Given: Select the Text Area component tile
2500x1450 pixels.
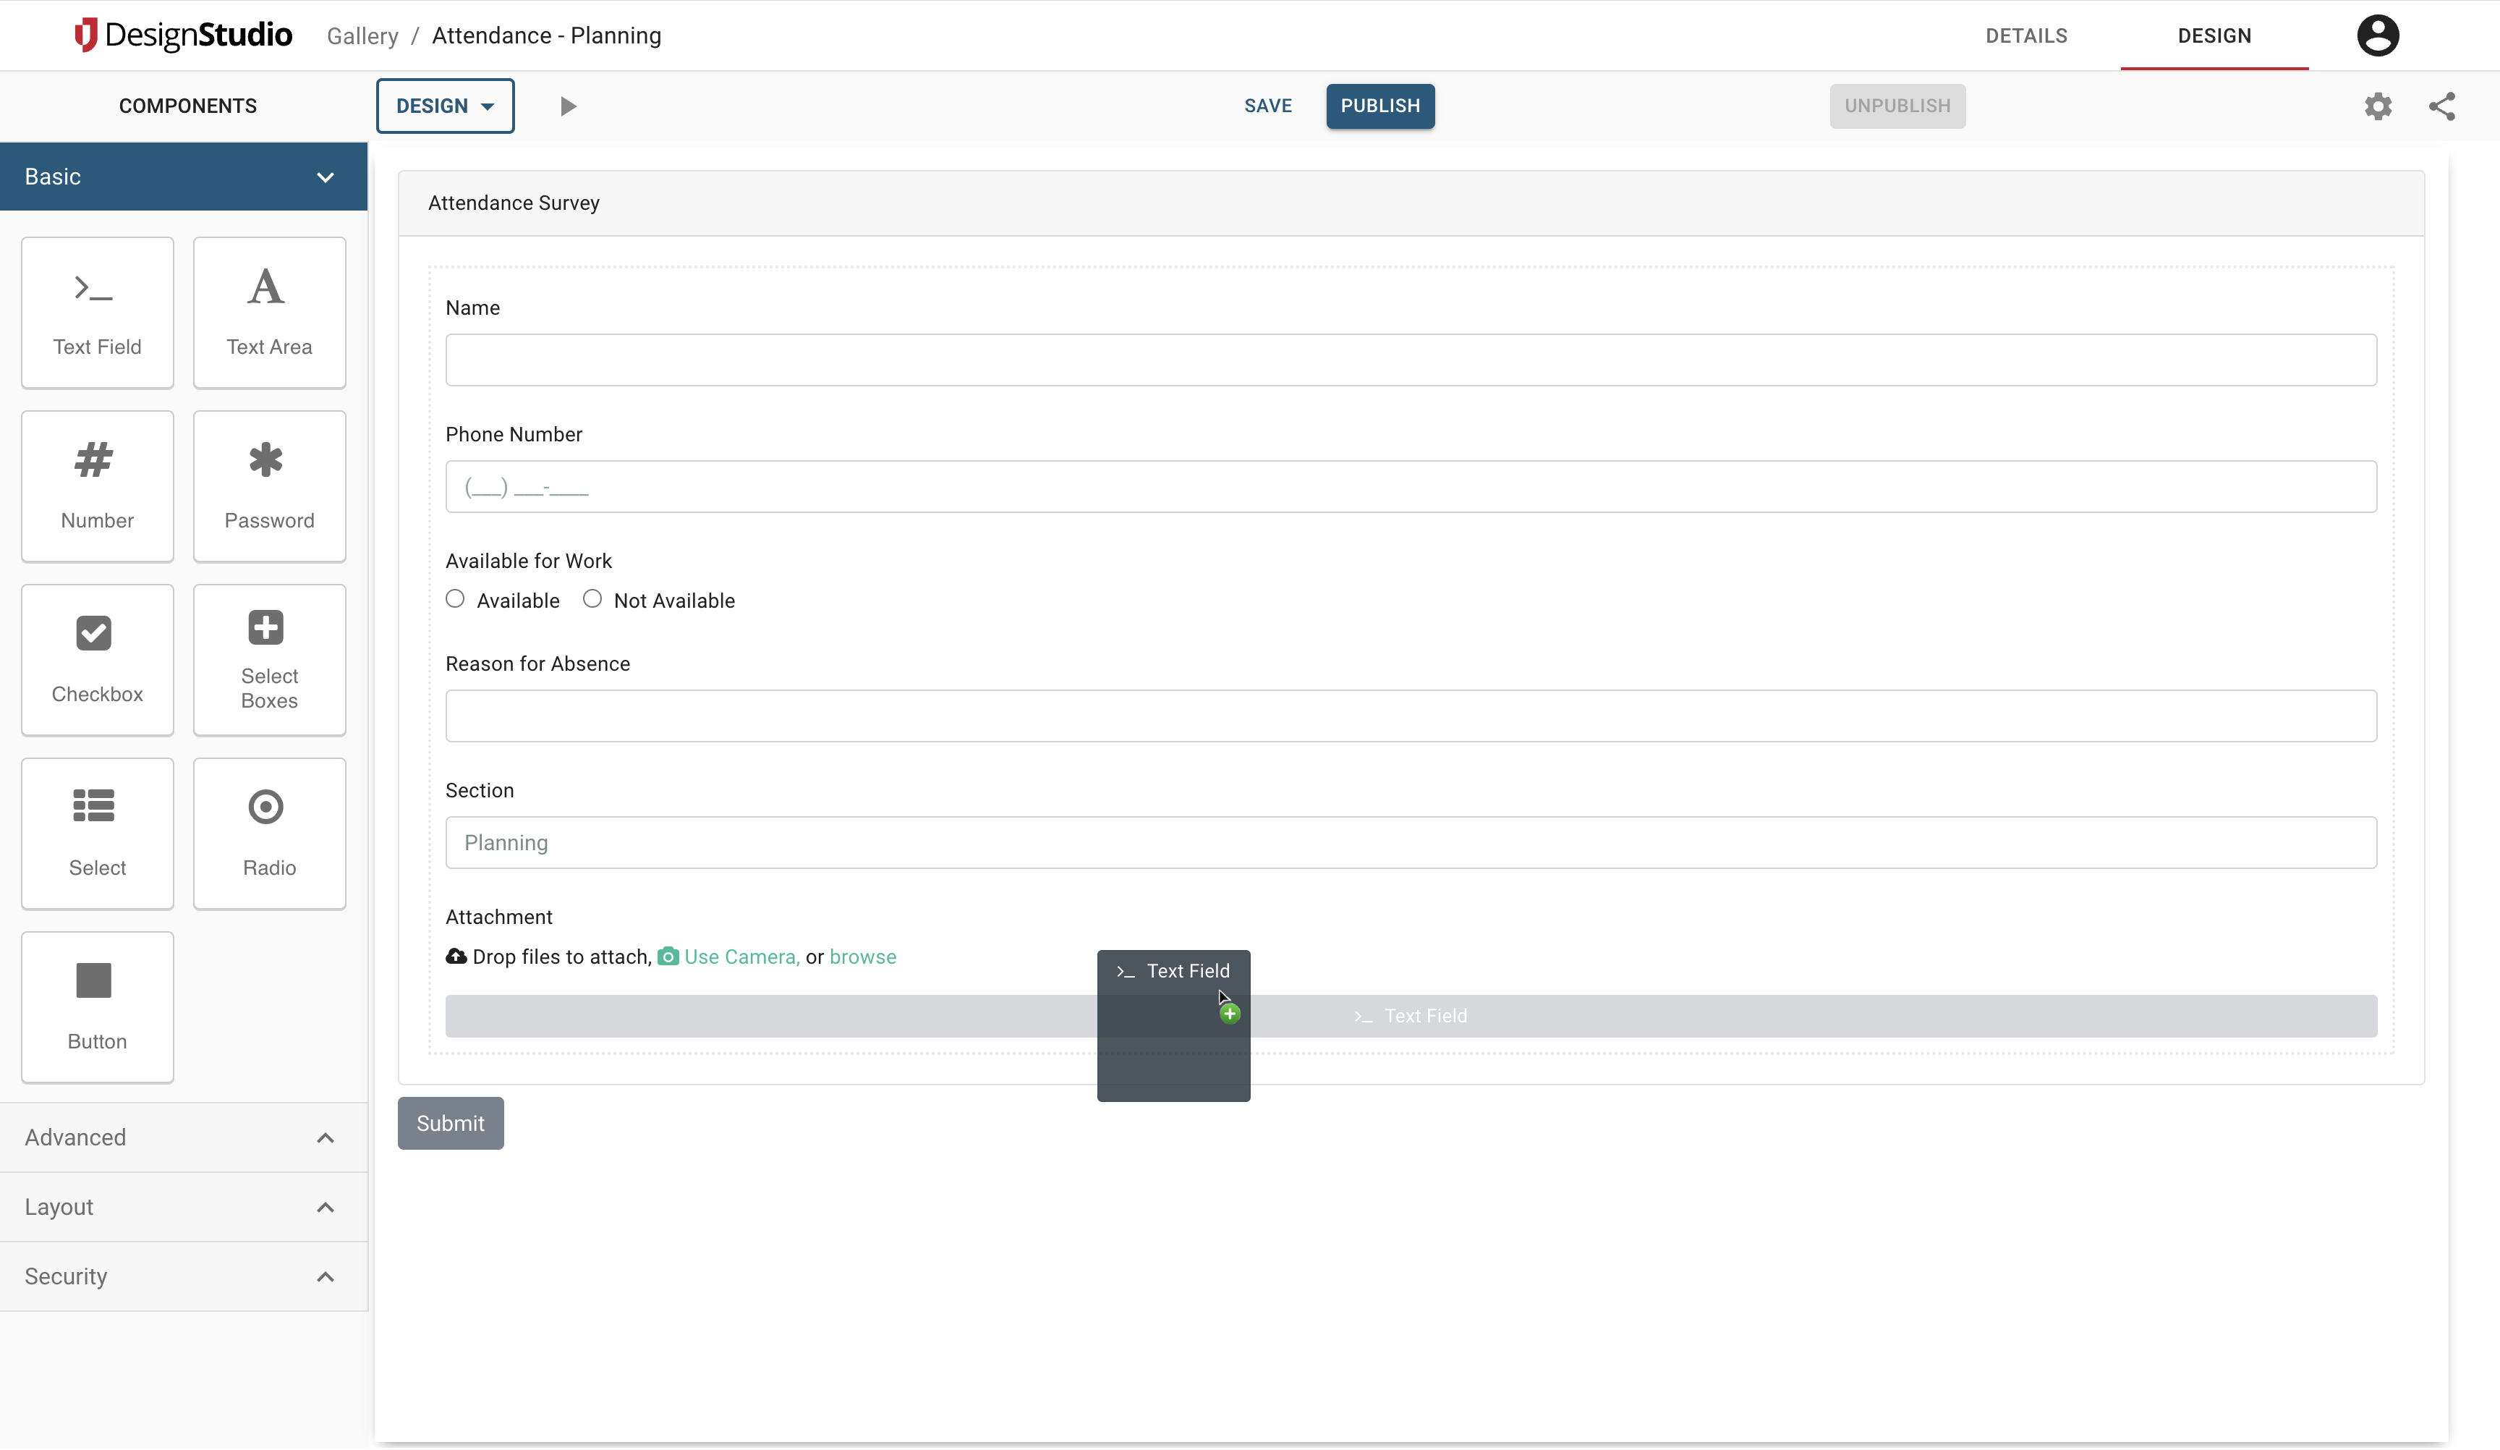Looking at the screenshot, I should tap(269, 313).
